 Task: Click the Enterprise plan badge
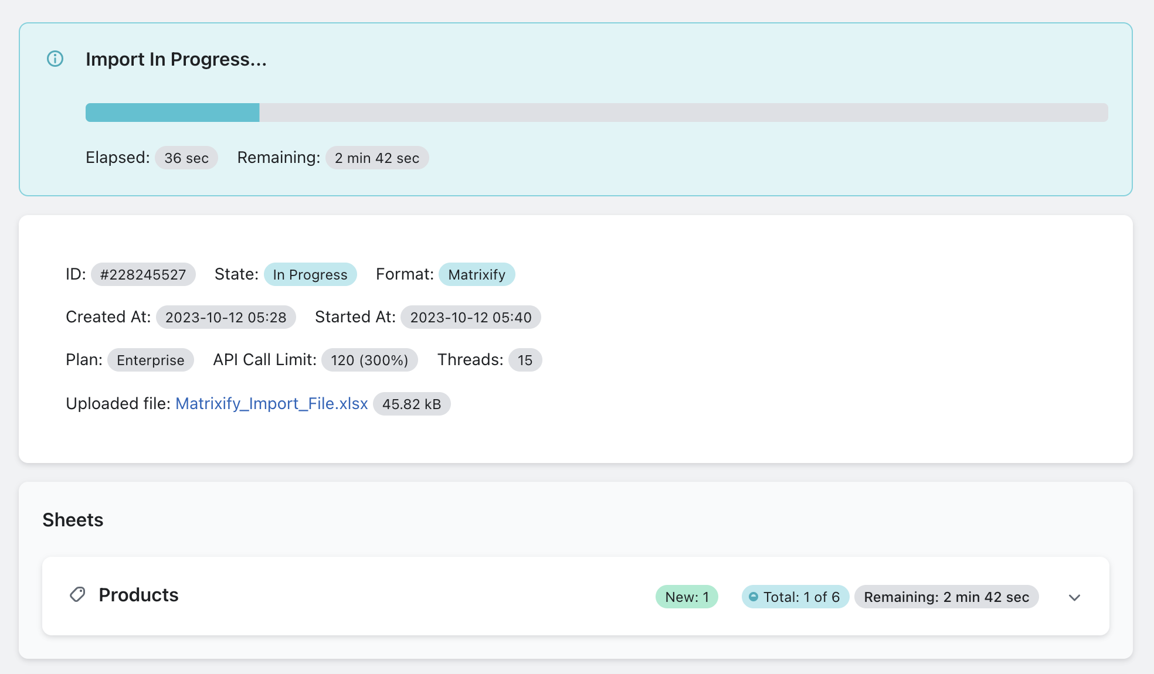click(x=150, y=360)
